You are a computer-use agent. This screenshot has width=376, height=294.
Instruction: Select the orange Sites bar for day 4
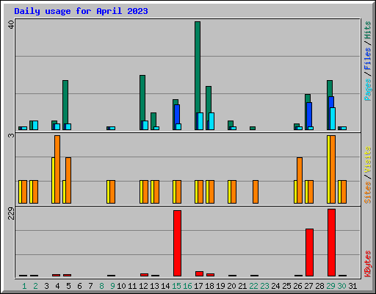point(57,169)
